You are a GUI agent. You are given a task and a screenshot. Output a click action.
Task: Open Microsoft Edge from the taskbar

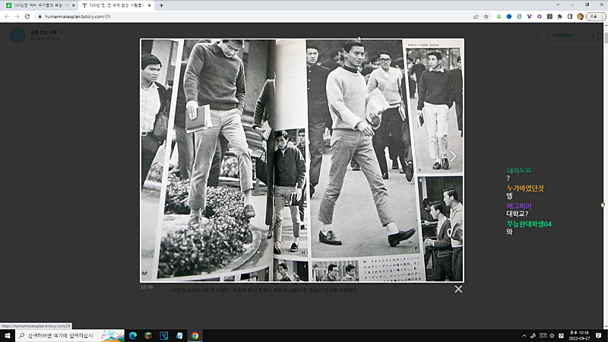[132, 335]
